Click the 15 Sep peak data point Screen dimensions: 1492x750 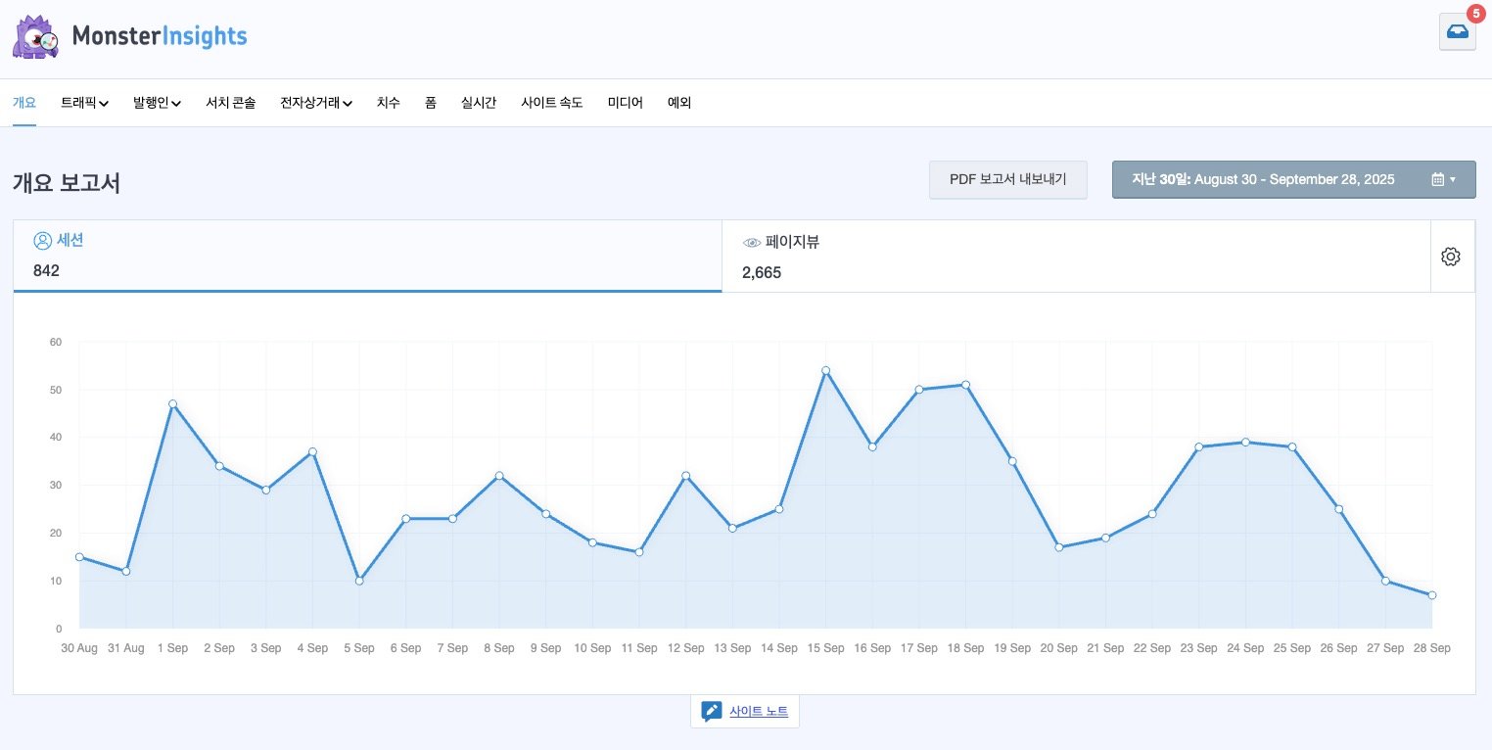click(825, 370)
